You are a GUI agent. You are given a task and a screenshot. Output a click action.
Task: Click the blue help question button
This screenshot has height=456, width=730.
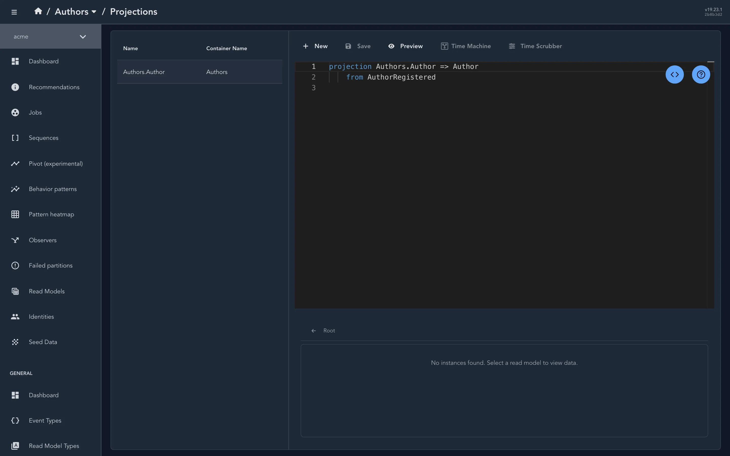701,74
